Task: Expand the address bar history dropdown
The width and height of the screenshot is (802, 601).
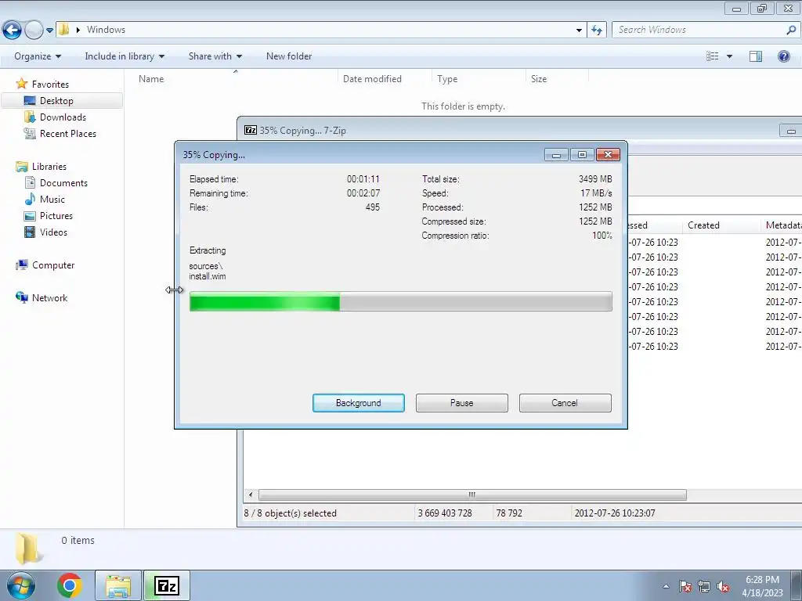Action: [579, 31]
